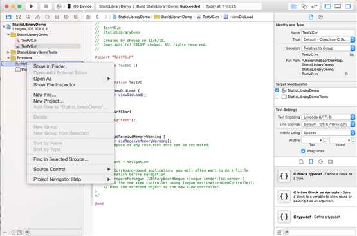Collapse the StaticLibraryDemo project root
The image size is (357, 236).
[x=4, y=26]
